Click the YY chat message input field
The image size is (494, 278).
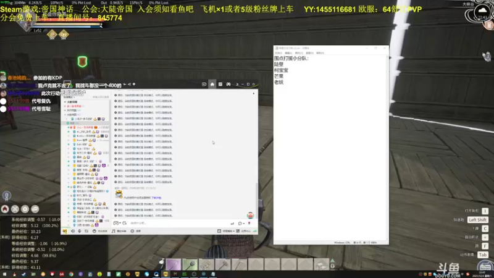(x=178, y=223)
